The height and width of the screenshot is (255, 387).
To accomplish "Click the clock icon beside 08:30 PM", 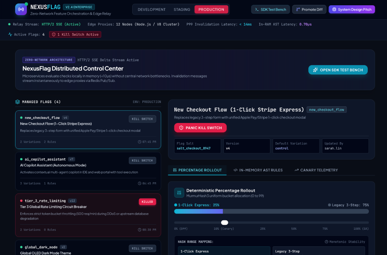I will coord(139,230).
